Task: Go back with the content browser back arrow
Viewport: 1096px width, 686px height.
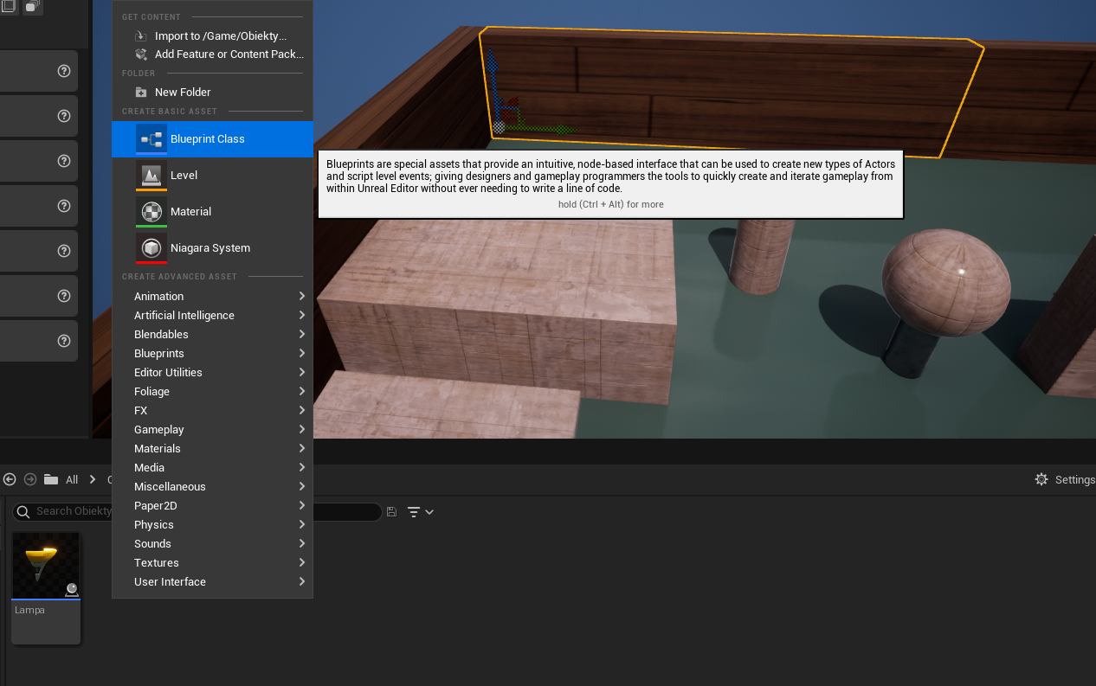Action: pyautogui.click(x=10, y=479)
